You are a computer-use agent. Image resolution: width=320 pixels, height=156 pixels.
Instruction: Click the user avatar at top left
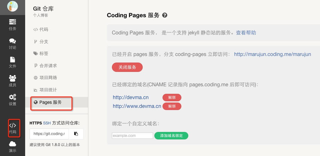coord(12,6)
